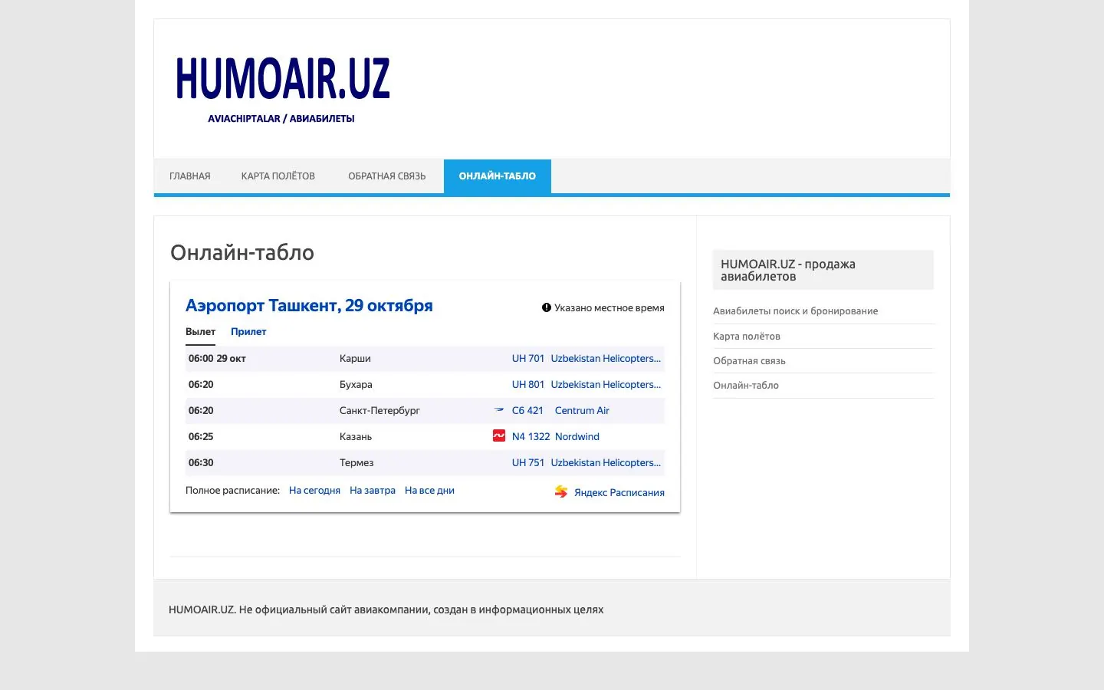The width and height of the screenshot is (1104, 690).
Task: Open the Яндекс Расписания link
Action: point(619,492)
